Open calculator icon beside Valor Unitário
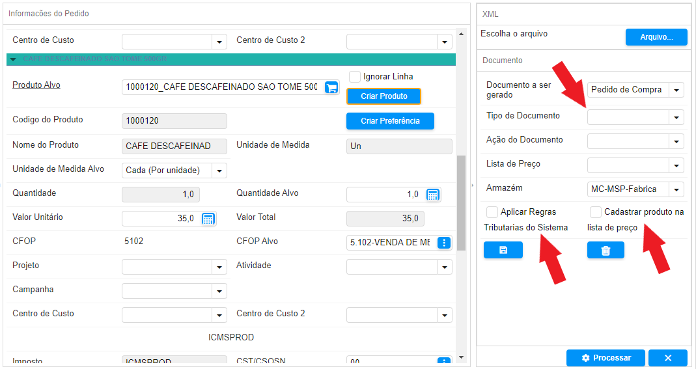Screen dimensions: 696x369 click(208, 219)
